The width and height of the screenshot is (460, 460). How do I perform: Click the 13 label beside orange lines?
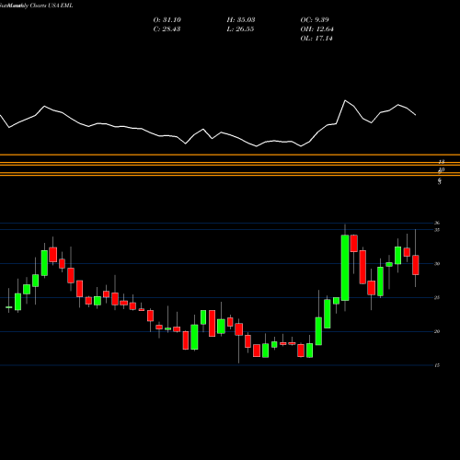pos(442,162)
